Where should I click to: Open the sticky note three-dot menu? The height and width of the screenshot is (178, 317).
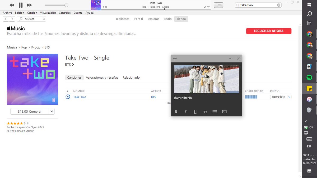coord(231,59)
